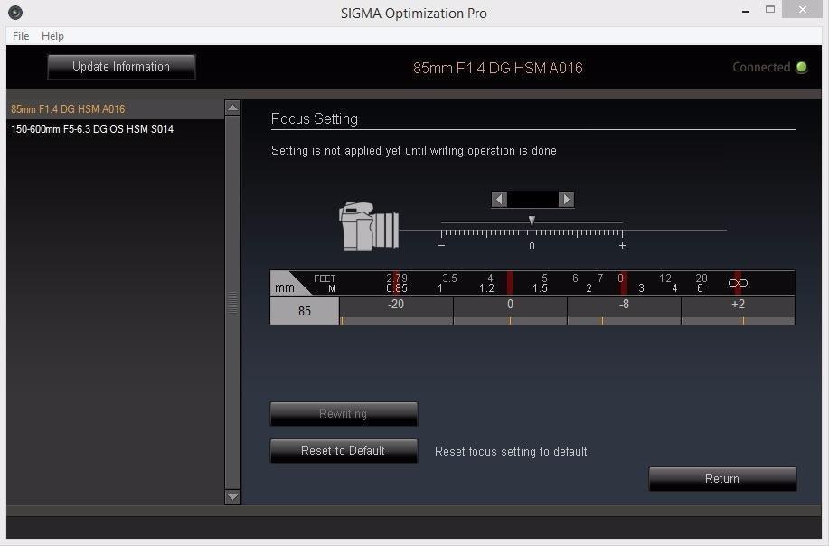Increase focus adjustment with right arrow
The height and width of the screenshot is (546, 829).
point(566,199)
